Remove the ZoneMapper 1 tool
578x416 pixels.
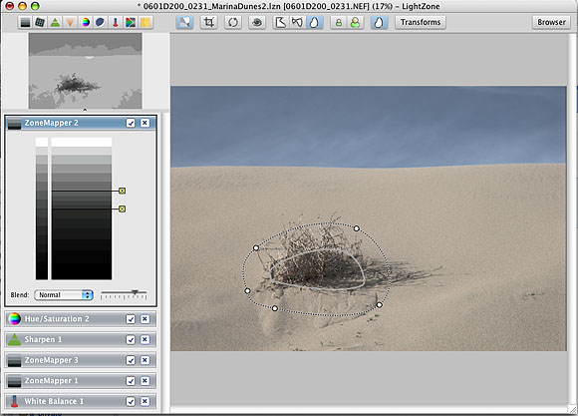(144, 380)
